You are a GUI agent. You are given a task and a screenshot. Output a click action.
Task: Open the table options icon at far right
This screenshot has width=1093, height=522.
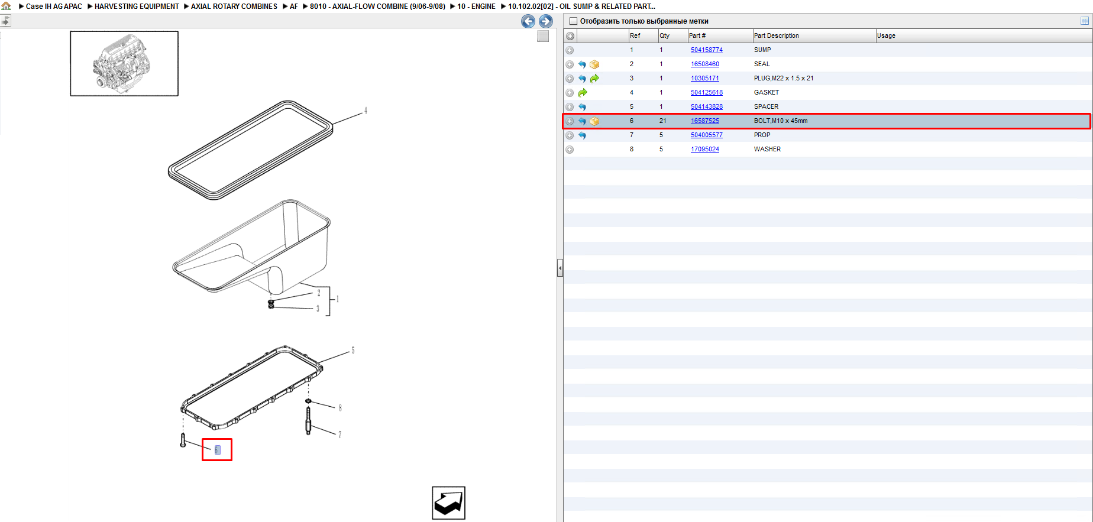(1084, 21)
